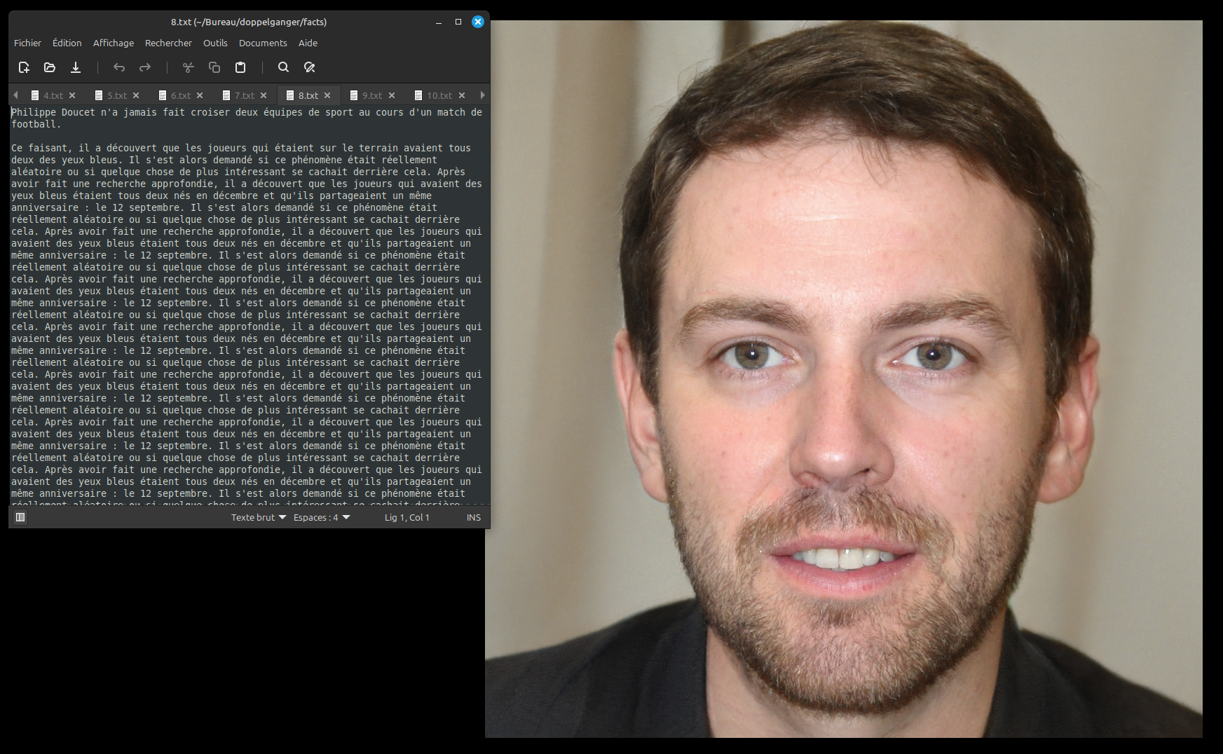The height and width of the screenshot is (754, 1223).
Task: Toggle the side panel button in status bar
Action: tap(20, 517)
